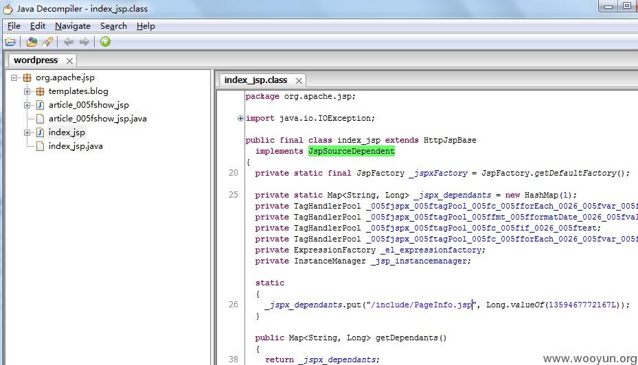
Task: Close the index_jsp.class tab
Action: tap(299, 81)
